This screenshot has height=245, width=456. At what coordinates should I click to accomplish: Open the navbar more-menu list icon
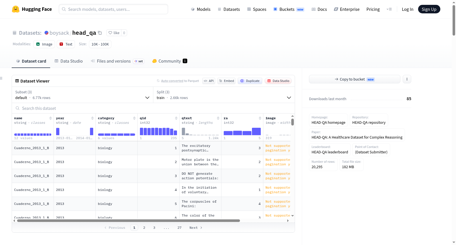(389, 9)
